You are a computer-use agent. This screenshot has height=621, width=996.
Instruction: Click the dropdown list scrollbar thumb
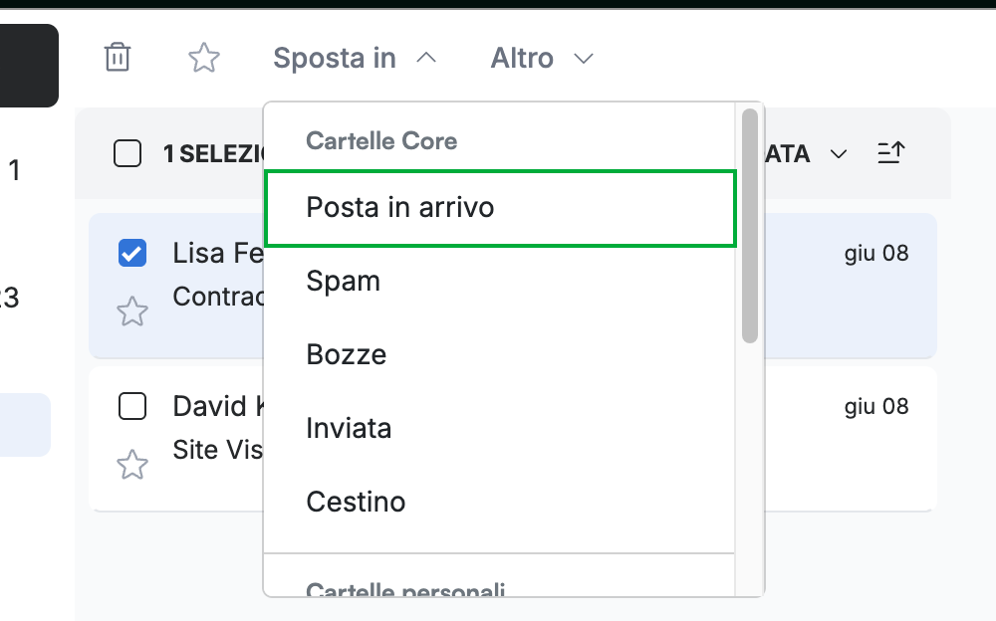pyautogui.click(x=750, y=226)
